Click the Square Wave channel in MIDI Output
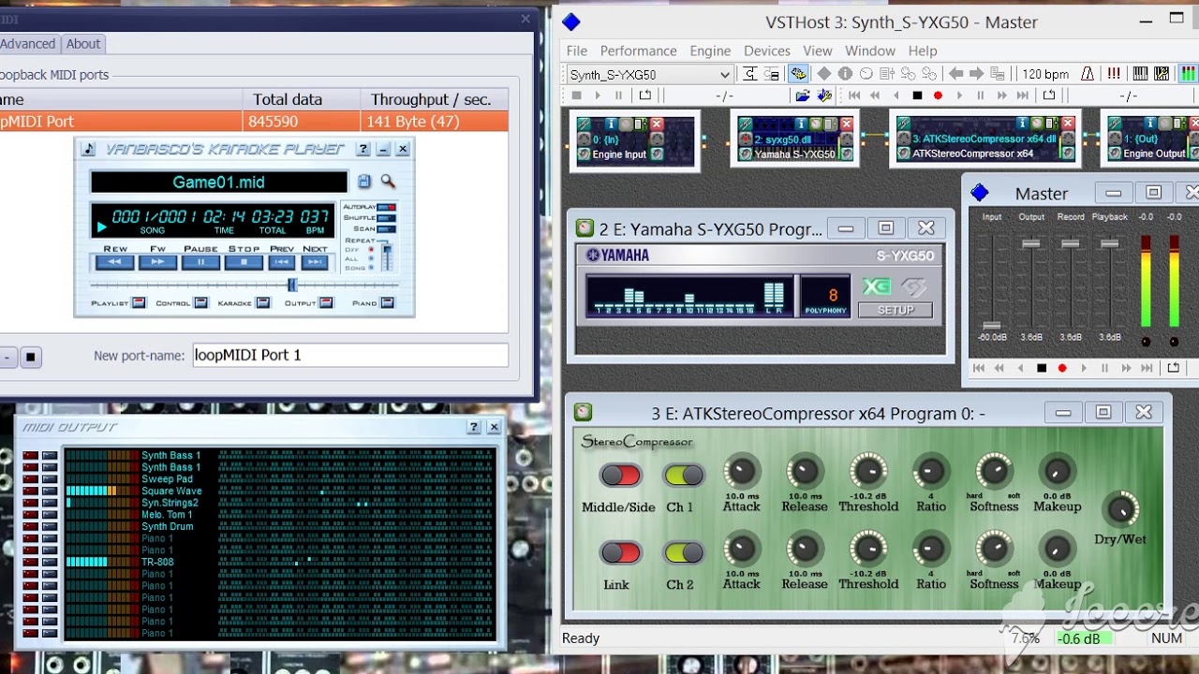The width and height of the screenshot is (1199, 674). click(171, 491)
